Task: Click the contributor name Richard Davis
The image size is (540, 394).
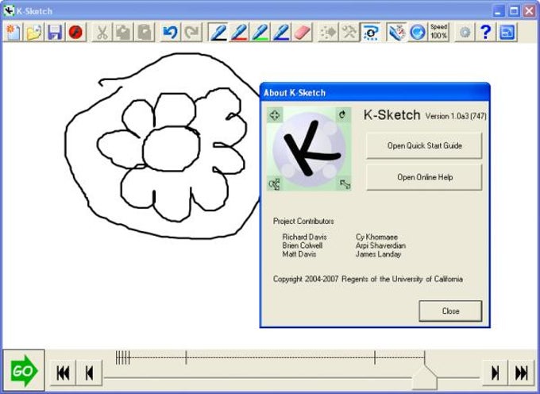Action: (x=304, y=237)
